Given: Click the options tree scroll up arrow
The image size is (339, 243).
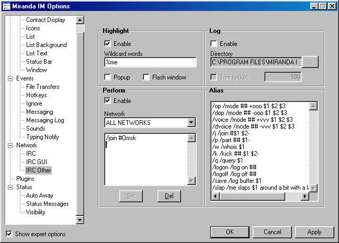Looking at the screenshot, I should tap(80, 20).
